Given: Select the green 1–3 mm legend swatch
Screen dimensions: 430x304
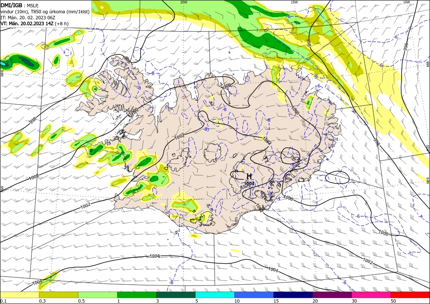Looking at the screenshot, I should (137, 295).
